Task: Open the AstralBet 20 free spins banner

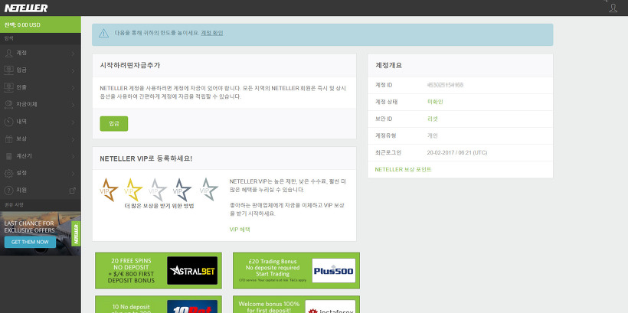Action: click(x=159, y=271)
